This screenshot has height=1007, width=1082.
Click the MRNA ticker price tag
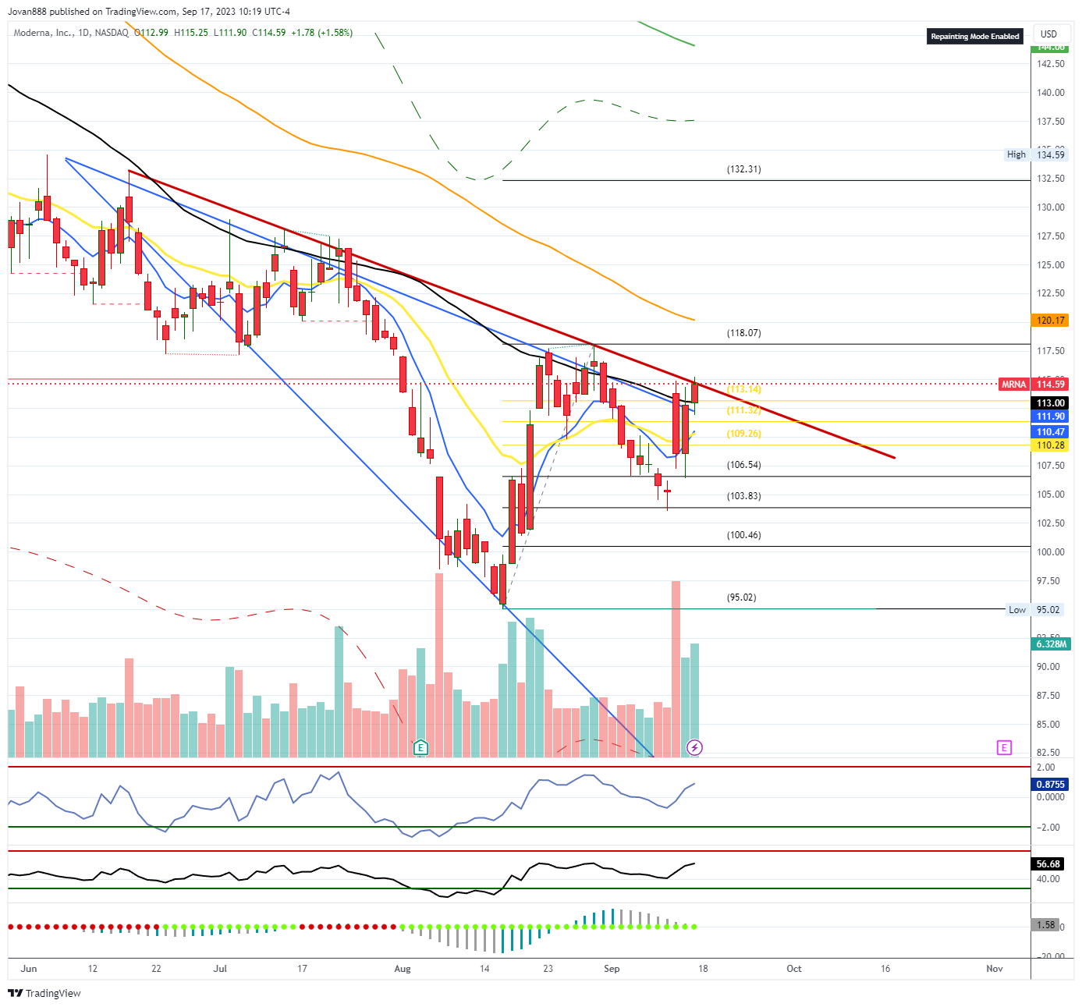pyautogui.click(x=1014, y=384)
